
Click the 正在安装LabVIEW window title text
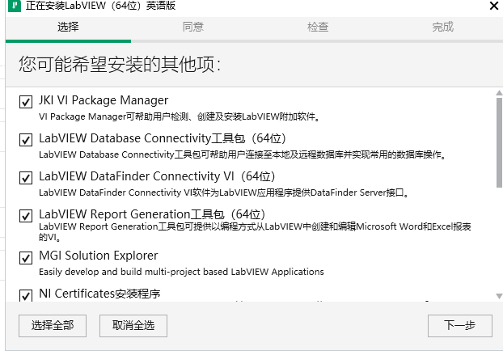click(x=100, y=6)
